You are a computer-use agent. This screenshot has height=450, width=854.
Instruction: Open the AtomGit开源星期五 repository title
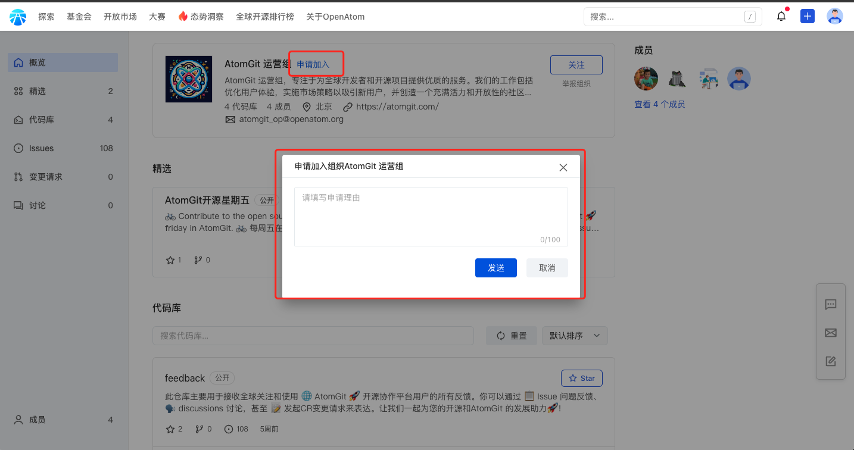tap(207, 200)
